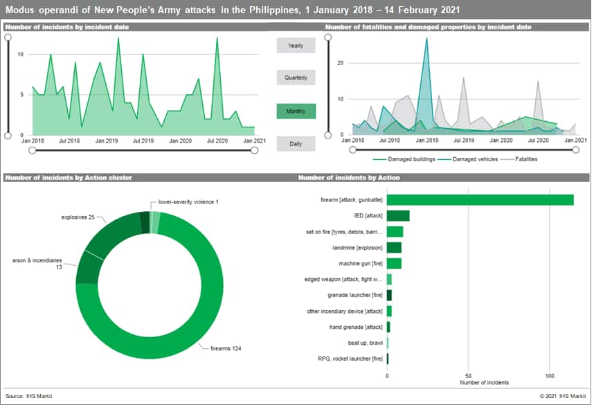Image resolution: width=594 pixels, height=405 pixels.
Task: Click the machine gun [fire] bar
Action: tap(394, 264)
